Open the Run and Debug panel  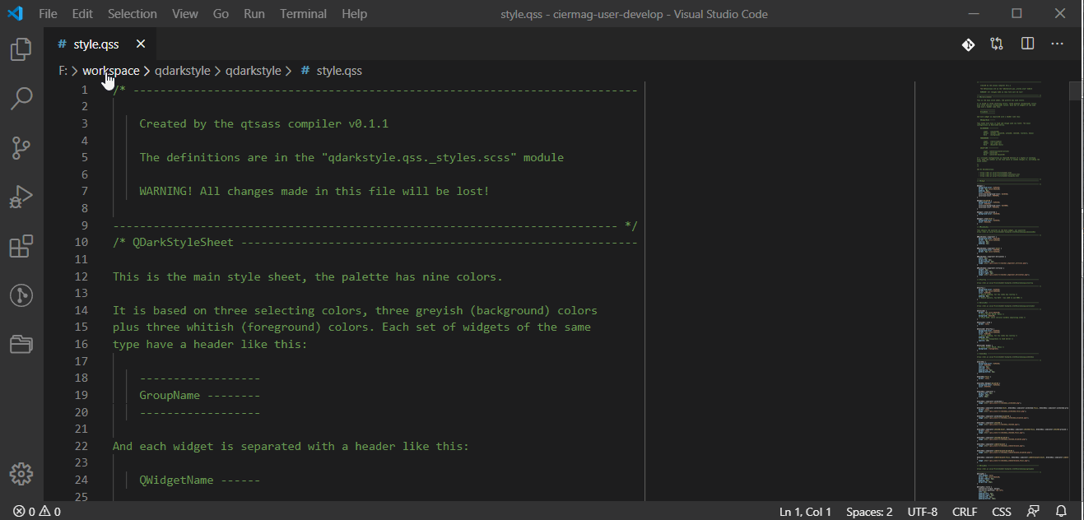pyautogui.click(x=21, y=196)
